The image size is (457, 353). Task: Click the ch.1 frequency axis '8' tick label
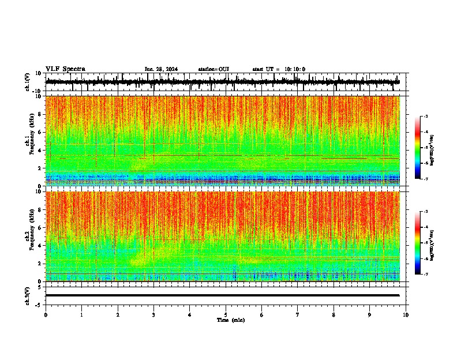click(x=40, y=114)
